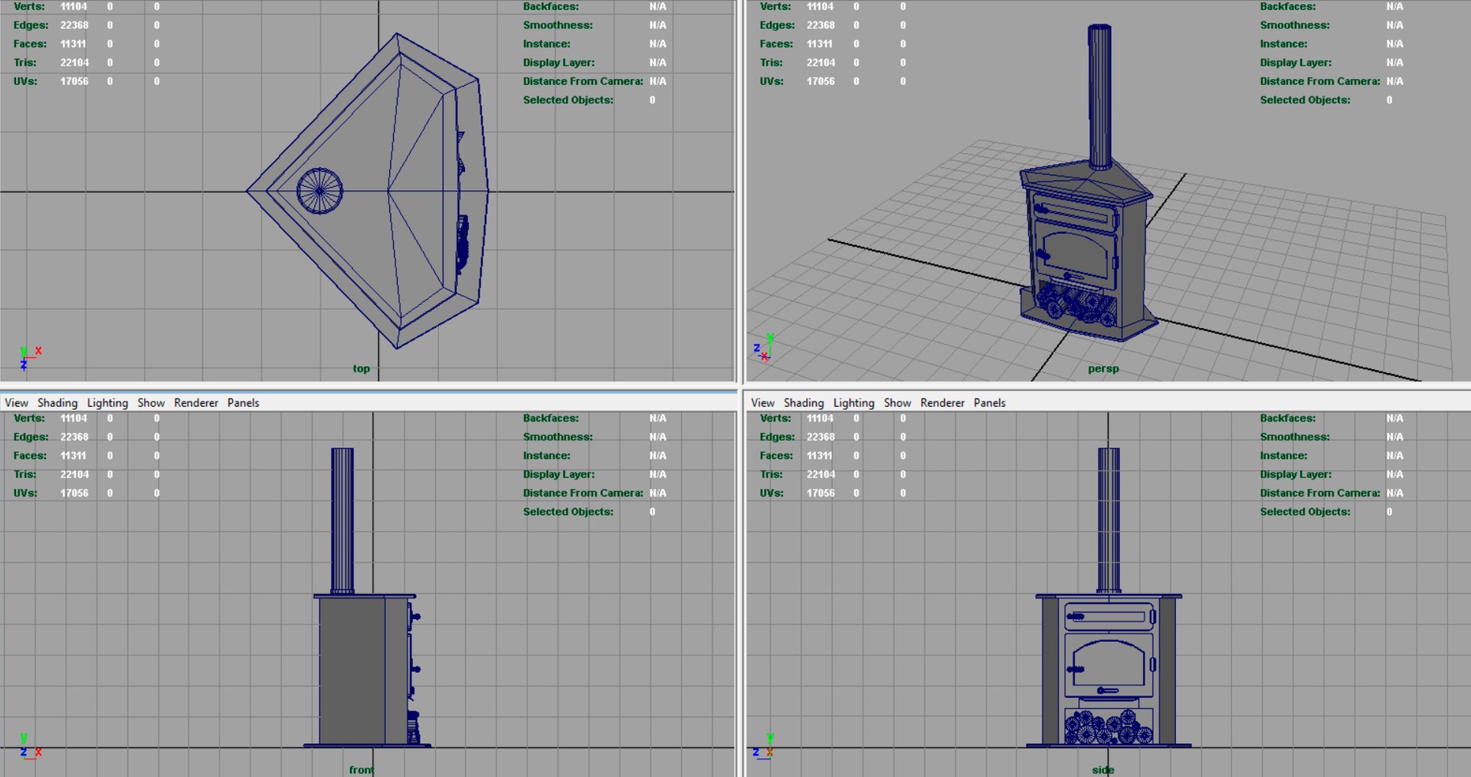
Task: Select firewood logs in persp viewport
Action: (1076, 303)
